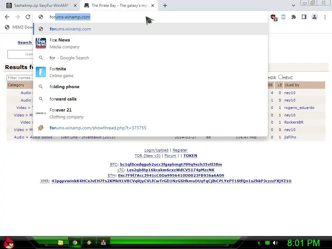Viewport: 332px width, 249px height.
Task: Open uploader rogerio_eduardo link
Action: click(x=299, y=108)
